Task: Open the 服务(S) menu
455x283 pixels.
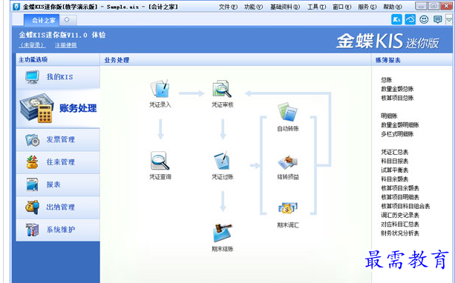Action: click(x=367, y=7)
